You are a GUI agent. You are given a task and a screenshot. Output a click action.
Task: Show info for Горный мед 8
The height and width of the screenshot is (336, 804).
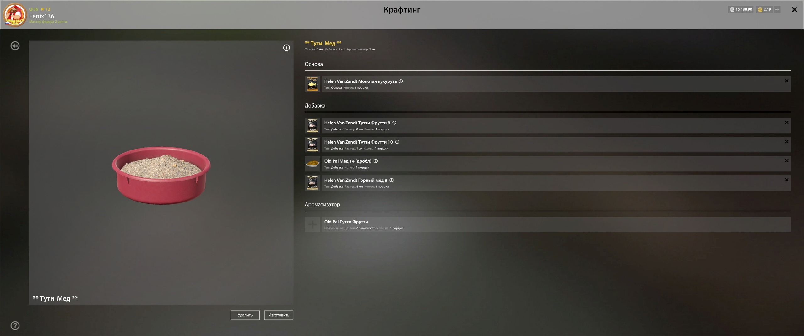pyautogui.click(x=391, y=180)
